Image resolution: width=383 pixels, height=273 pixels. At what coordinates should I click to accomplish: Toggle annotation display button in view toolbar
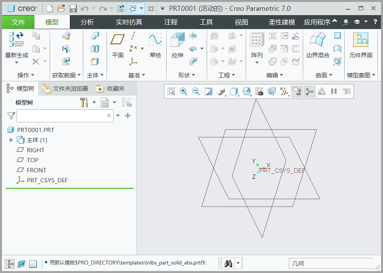(296, 91)
